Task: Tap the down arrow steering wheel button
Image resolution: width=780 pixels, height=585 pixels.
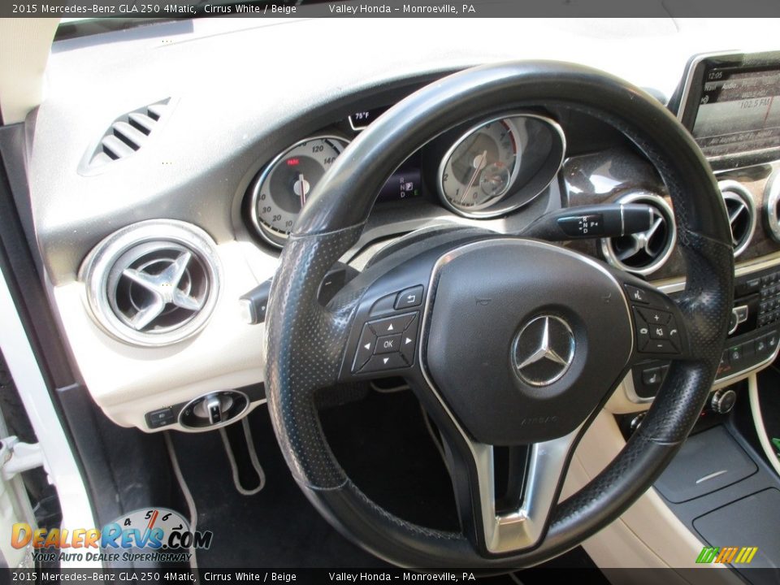Action: (x=386, y=362)
